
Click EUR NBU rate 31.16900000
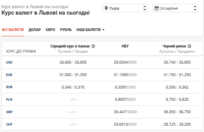(125, 75)
